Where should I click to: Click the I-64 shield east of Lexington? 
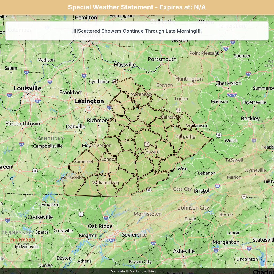[x=109, y=108]
